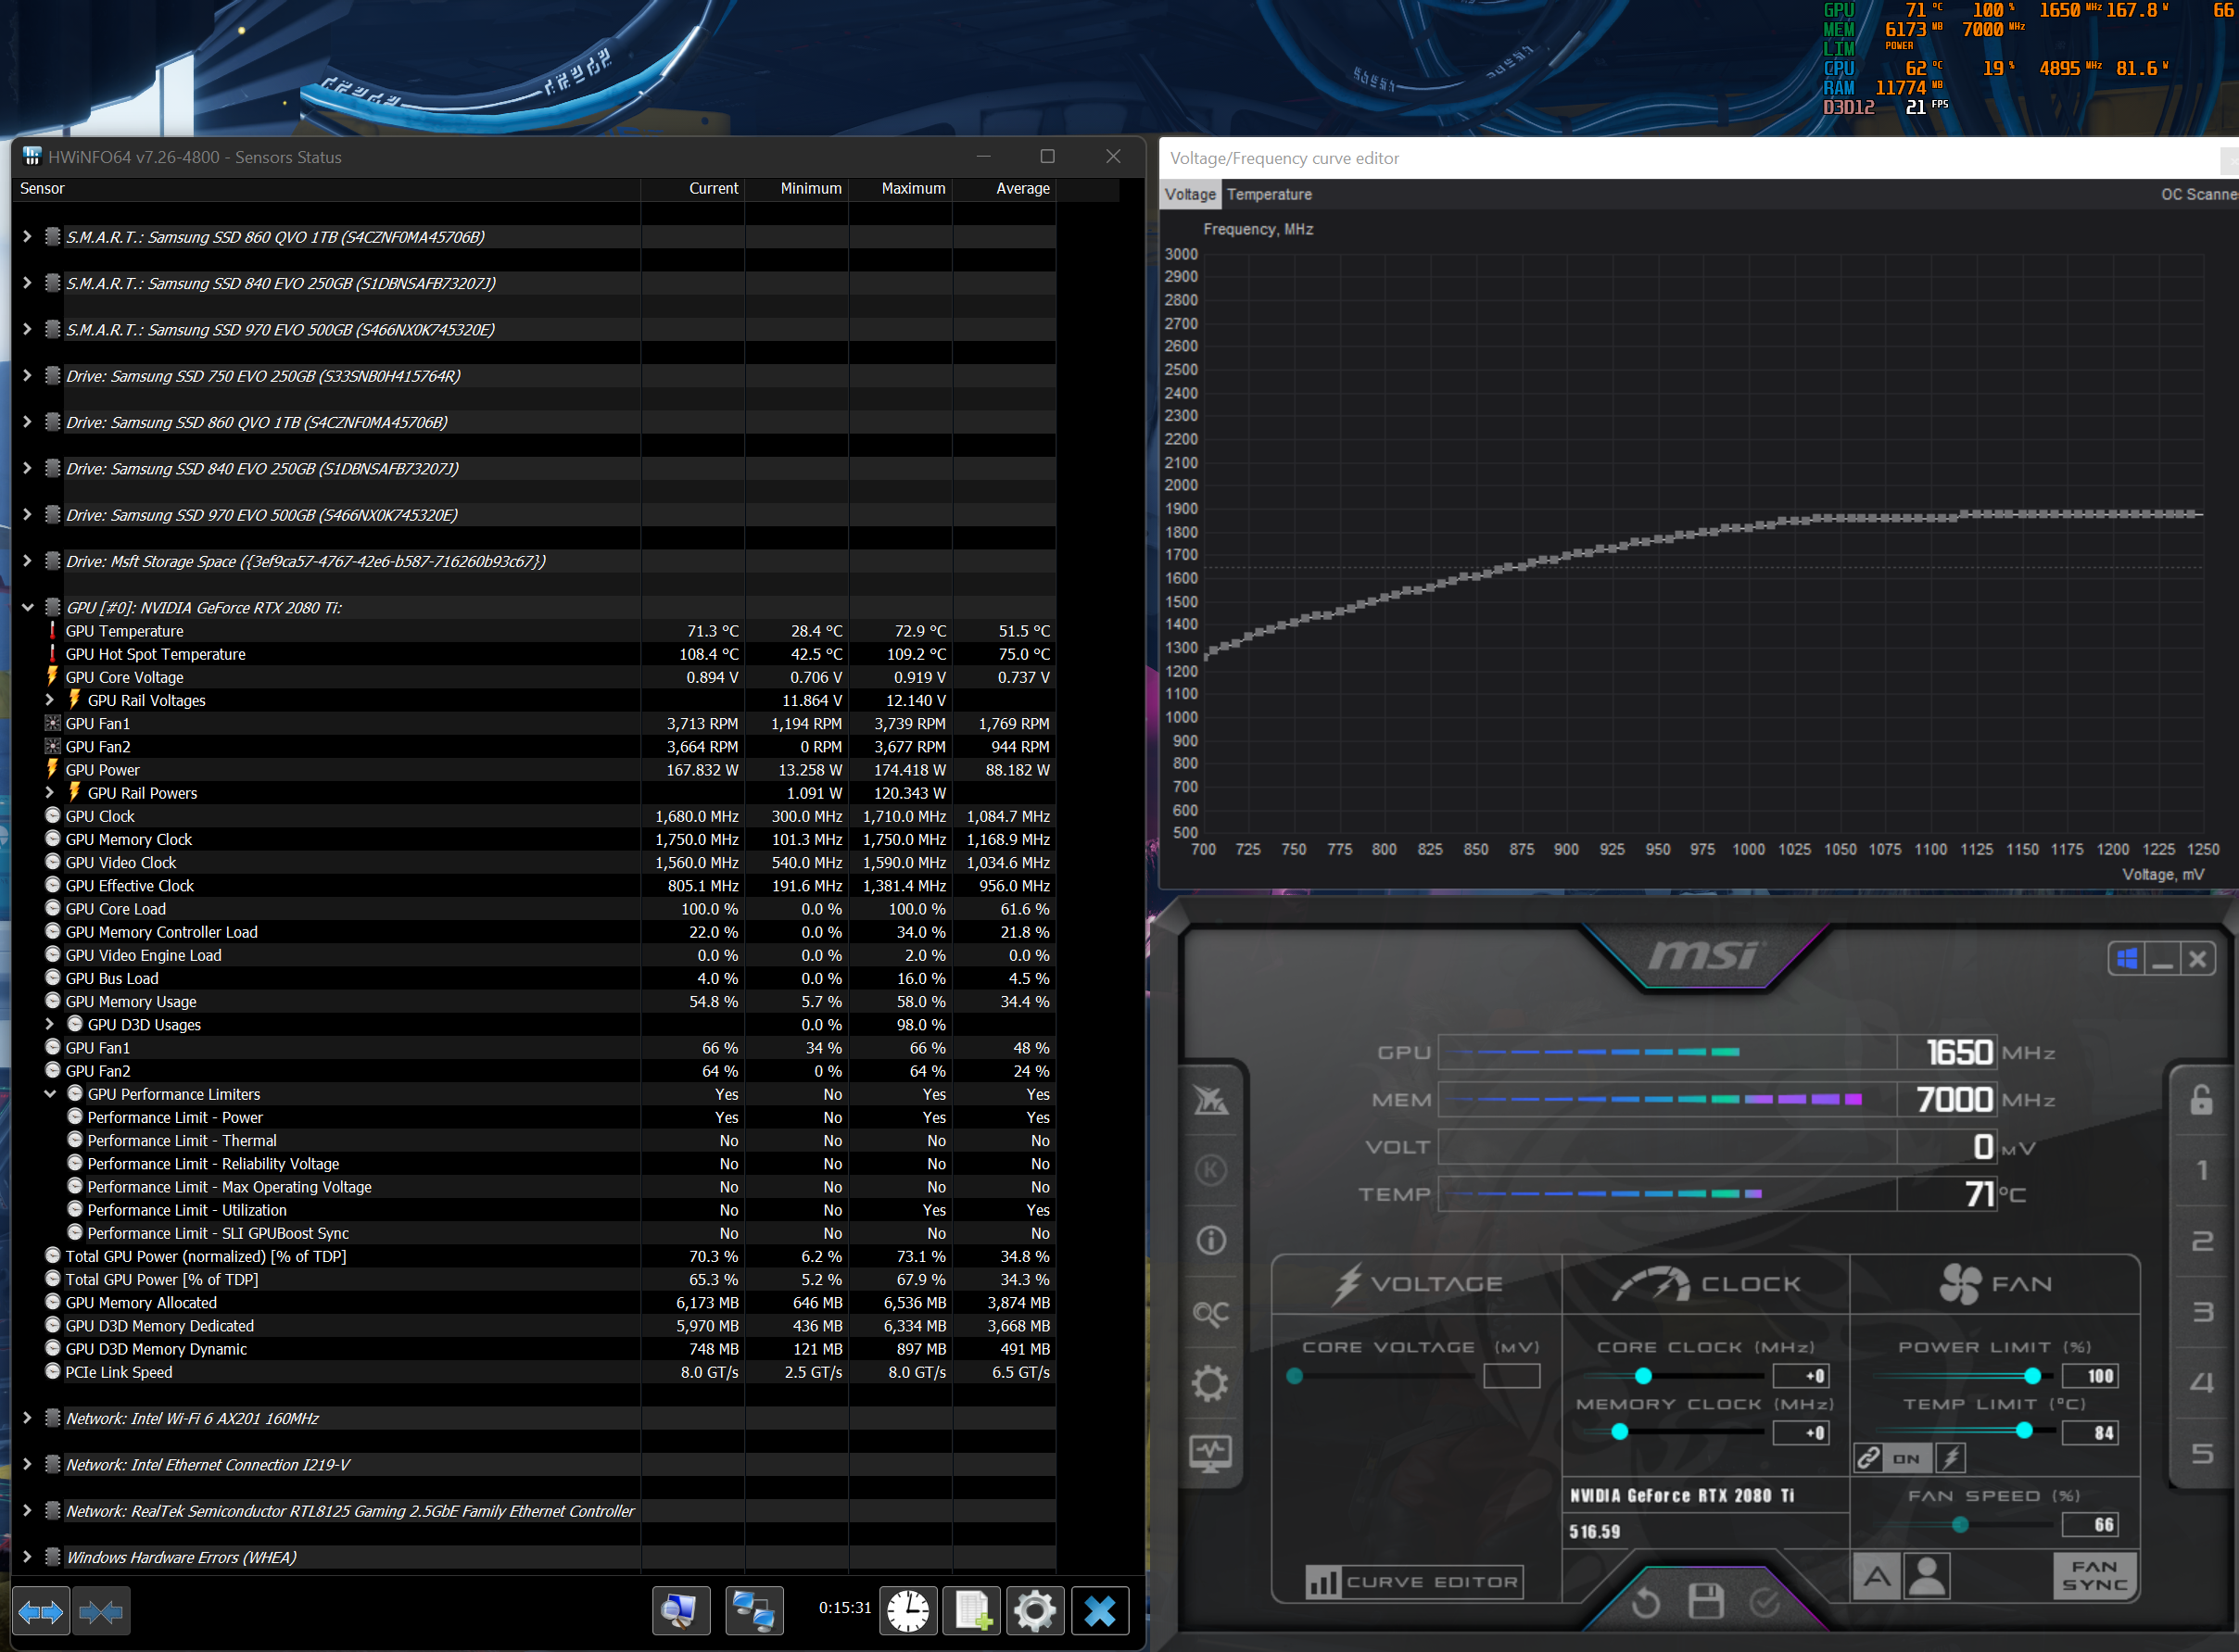
Task: Expand the GPU Rail Voltages row
Action: pyautogui.click(x=49, y=700)
